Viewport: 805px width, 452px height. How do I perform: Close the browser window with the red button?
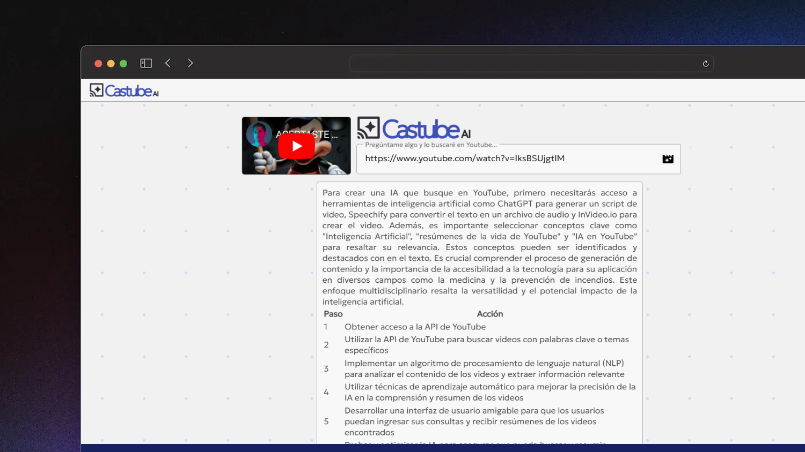[98, 64]
